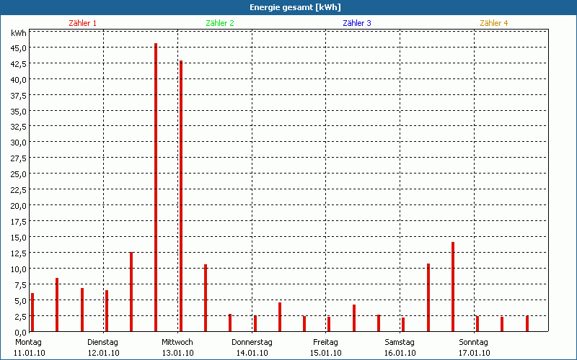
Task: Click the 35,0 y-axis value
Action: click(x=19, y=112)
